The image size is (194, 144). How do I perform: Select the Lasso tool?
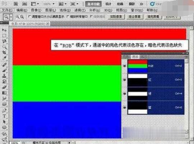click(4, 41)
